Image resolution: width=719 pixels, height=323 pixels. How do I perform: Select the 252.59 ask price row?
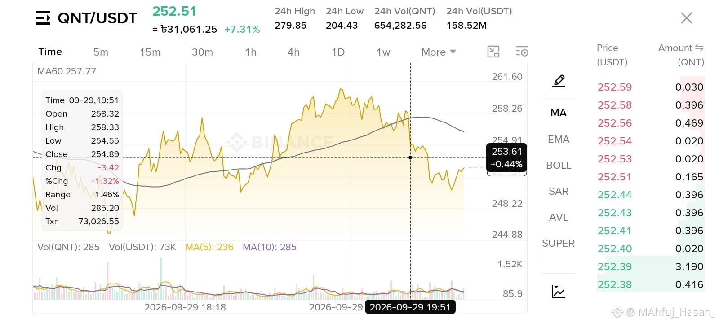point(650,87)
